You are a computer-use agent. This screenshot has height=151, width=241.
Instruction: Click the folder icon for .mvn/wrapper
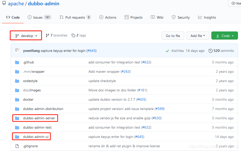[17, 72]
